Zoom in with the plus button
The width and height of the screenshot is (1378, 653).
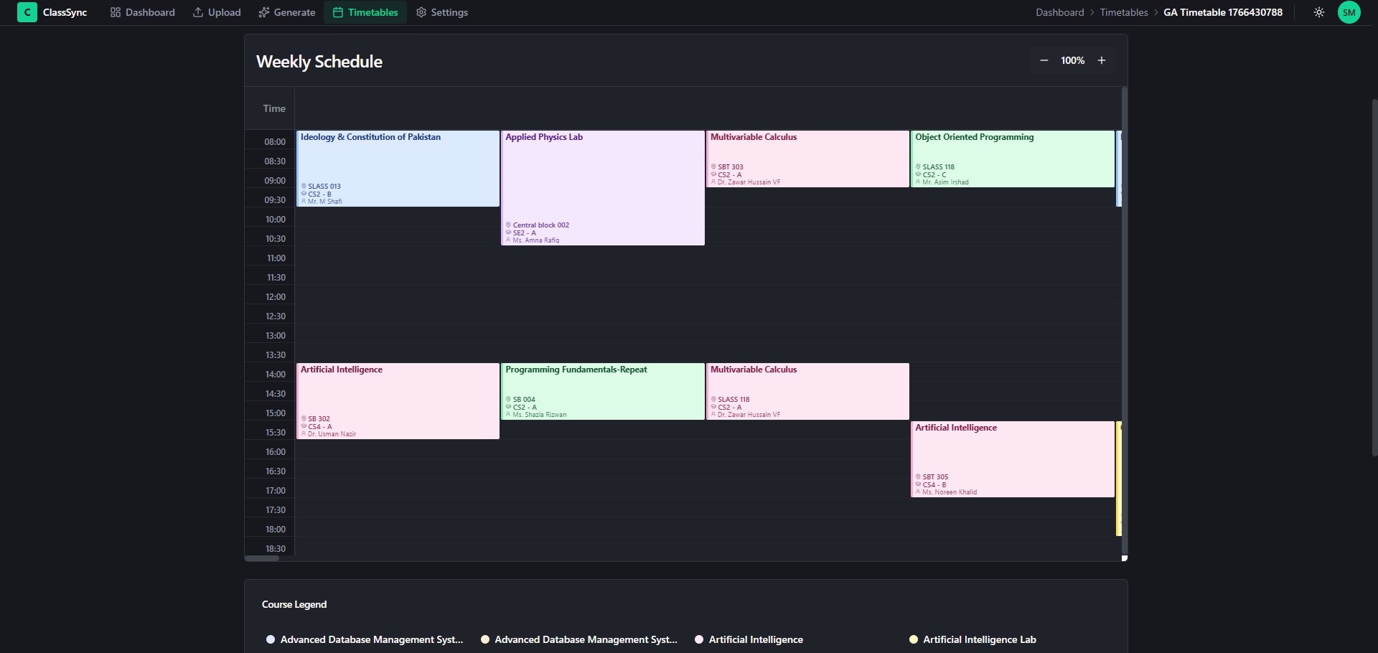[x=1102, y=60]
